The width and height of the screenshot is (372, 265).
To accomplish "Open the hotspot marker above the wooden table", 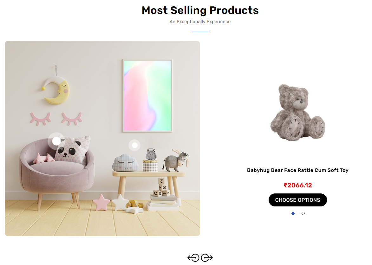I will click(135, 145).
